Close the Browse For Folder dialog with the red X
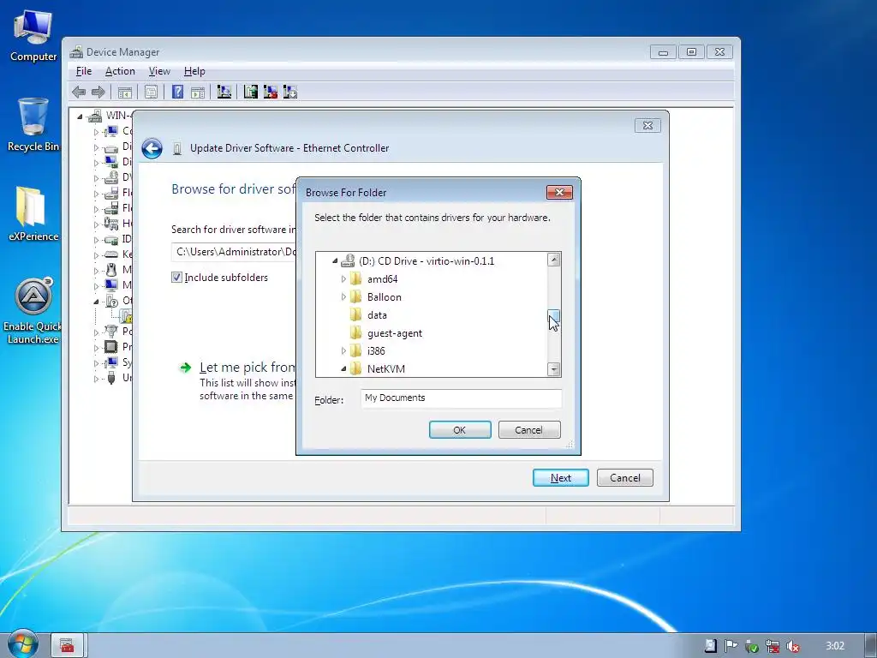 [x=559, y=193]
